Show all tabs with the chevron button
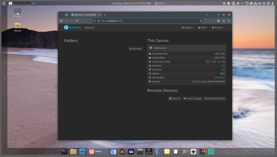This screenshot has height=157, width=277. tap(207, 15)
